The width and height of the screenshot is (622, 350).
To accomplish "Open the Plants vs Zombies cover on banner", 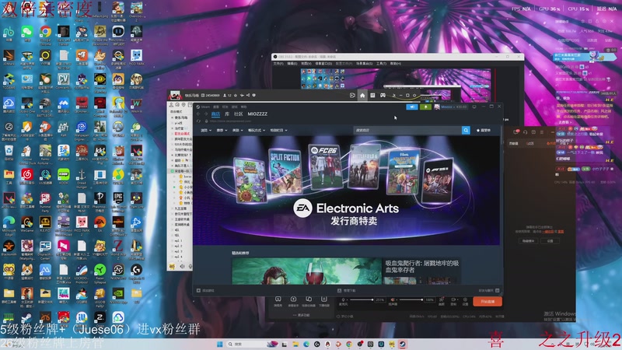I will [250, 180].
